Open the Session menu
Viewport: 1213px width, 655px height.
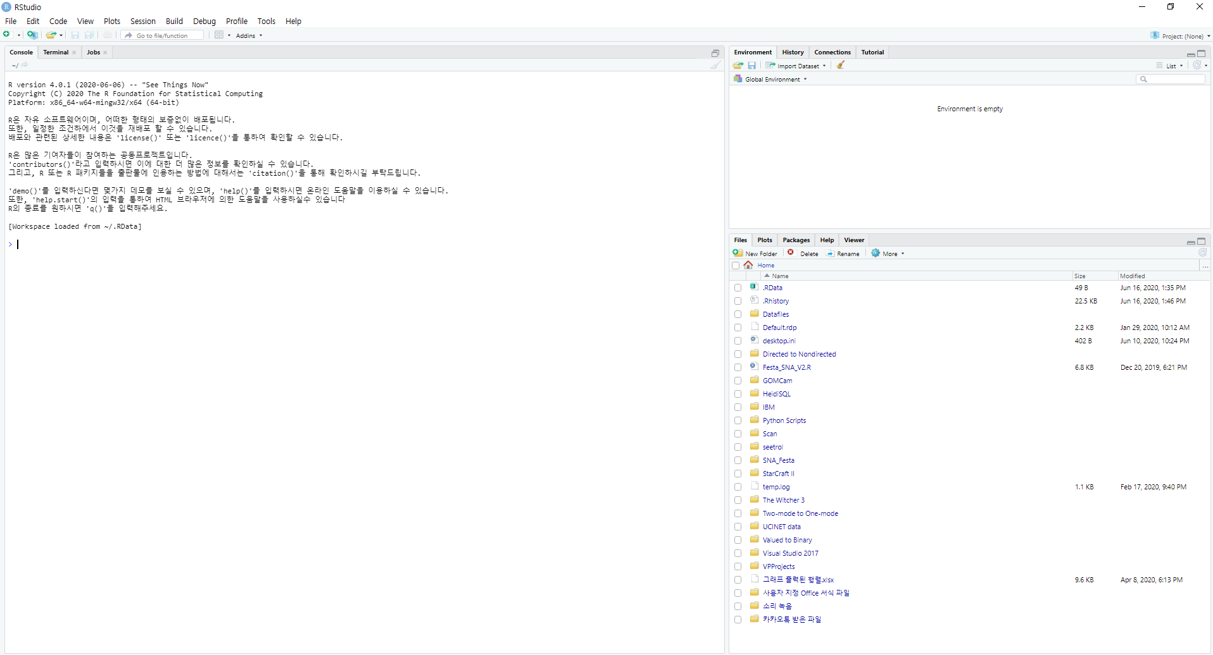coord(143,21)
